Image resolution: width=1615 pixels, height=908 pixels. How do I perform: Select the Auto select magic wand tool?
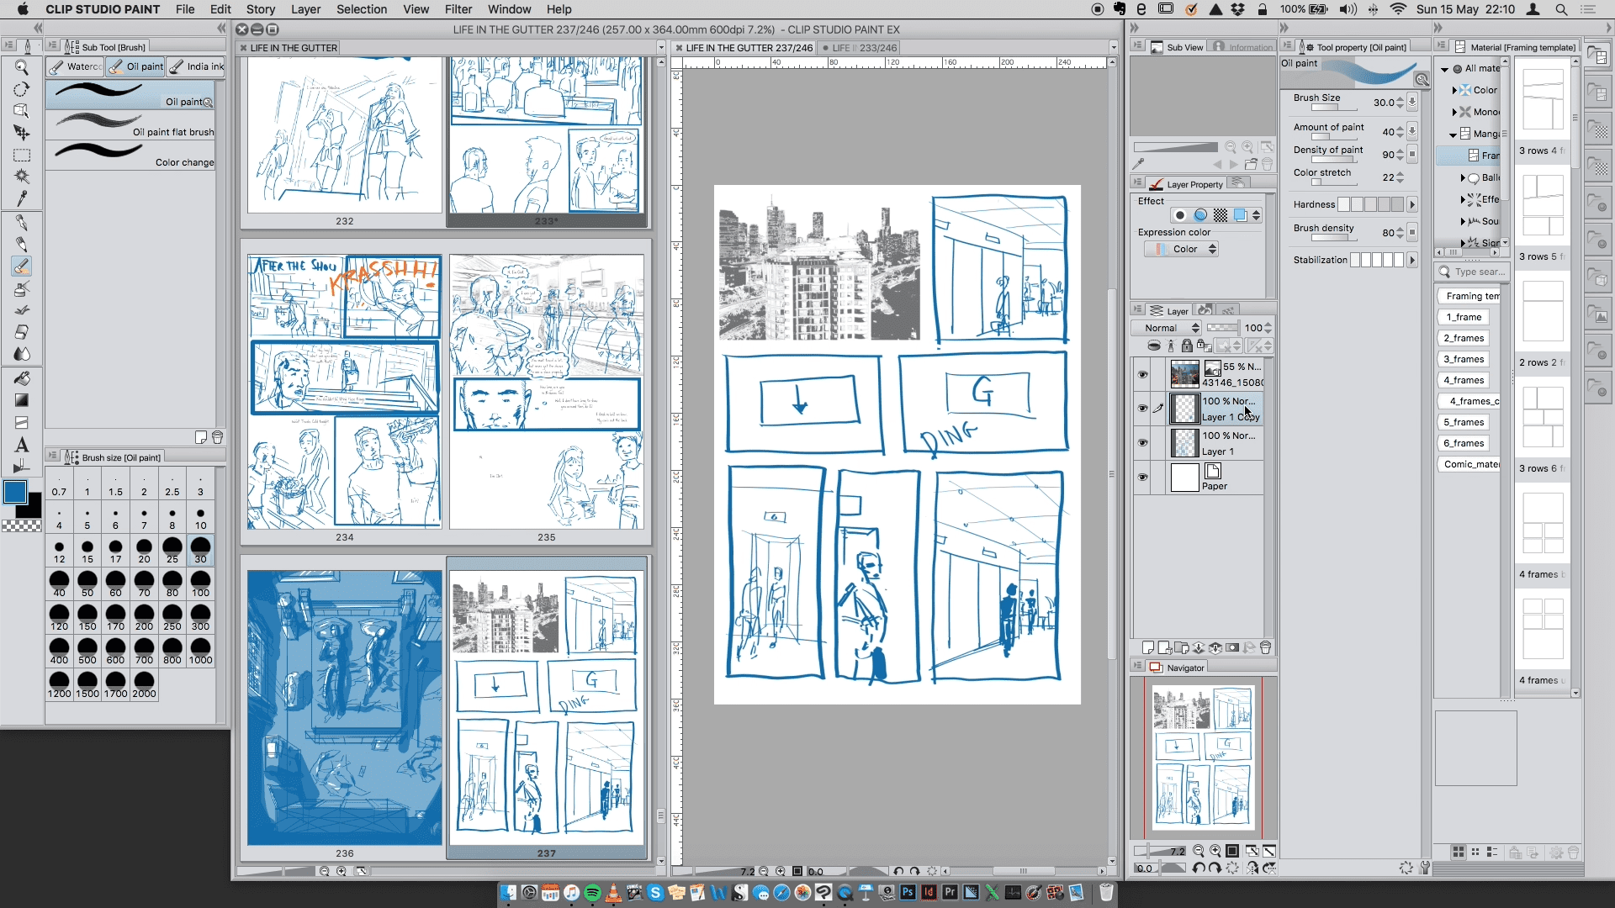(22, 177)
